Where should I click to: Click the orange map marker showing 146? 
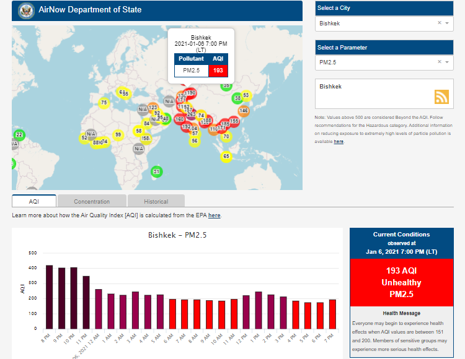[244, 111]
